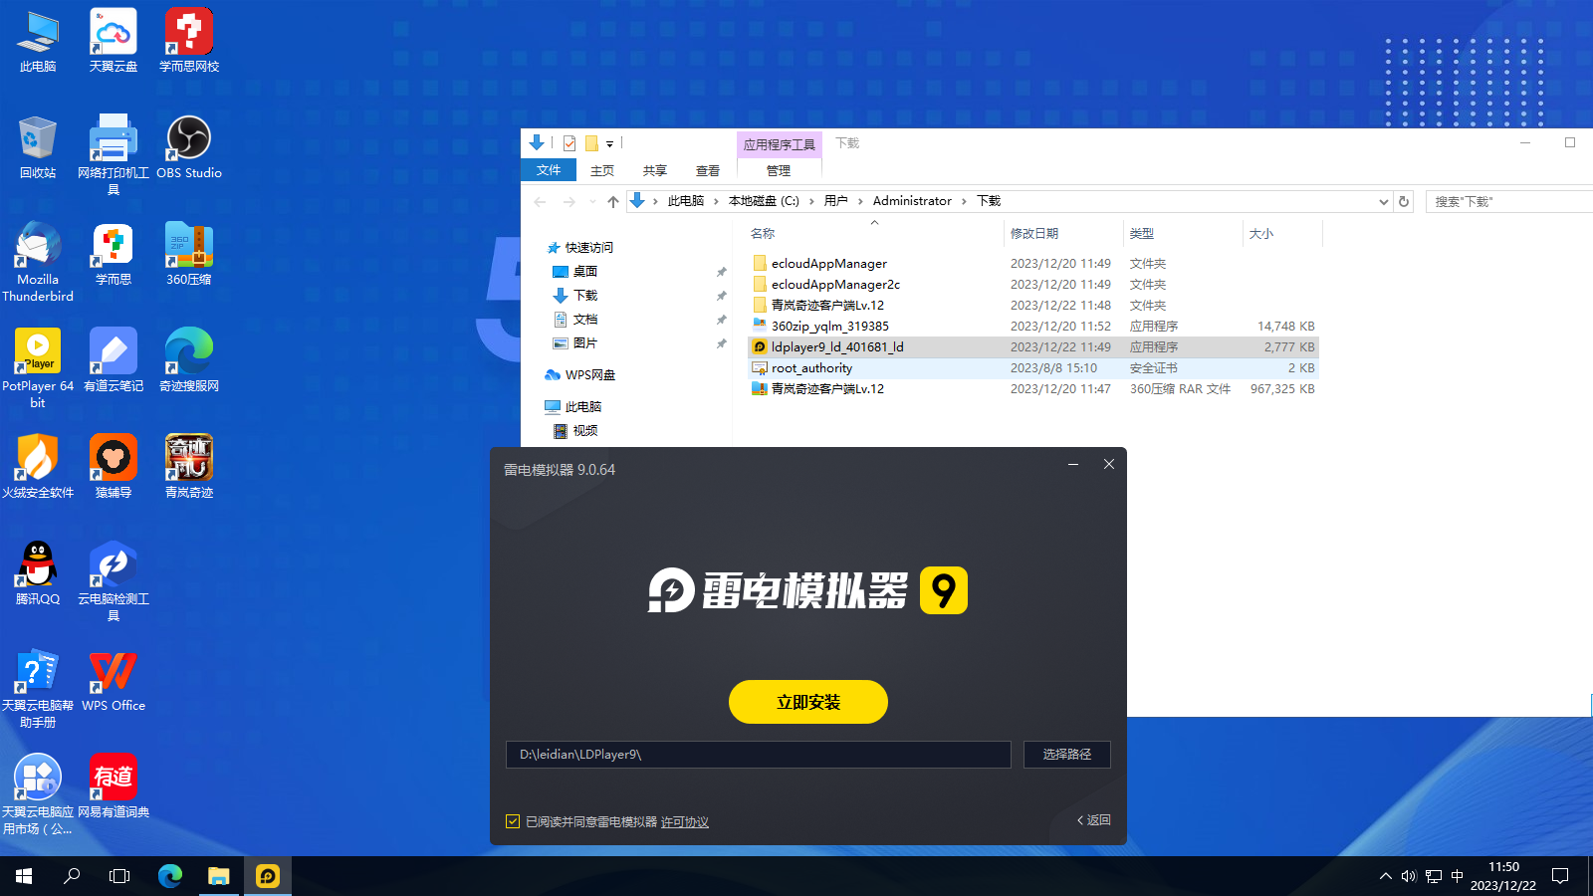The image size is (1593, 896).
Task: Open 学而思网校 desktop shortcut
Action: click(189, 41)
